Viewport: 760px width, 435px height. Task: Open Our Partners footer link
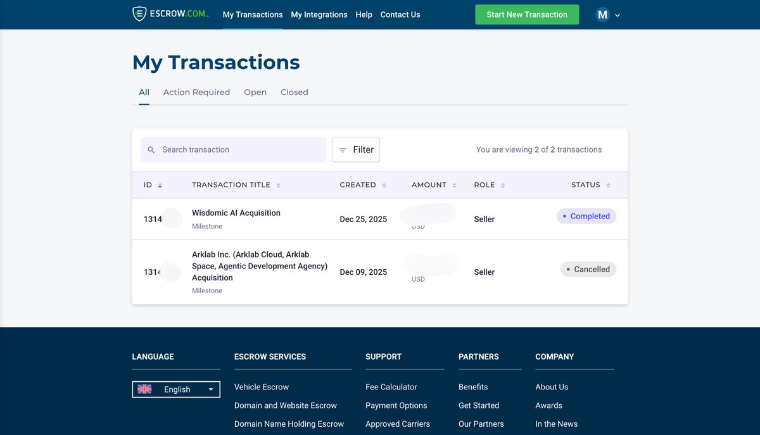pyautogui.click(x=481, y=424)
